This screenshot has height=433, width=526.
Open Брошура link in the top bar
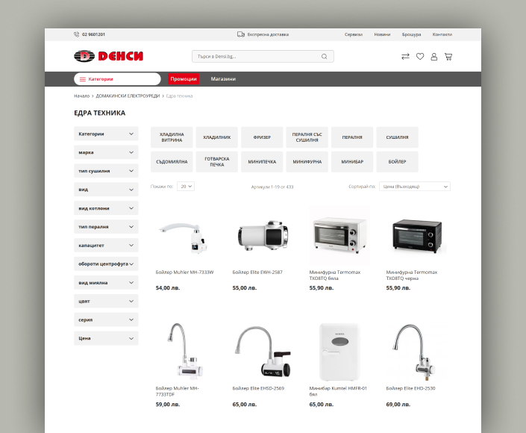(x=411, y=34)
